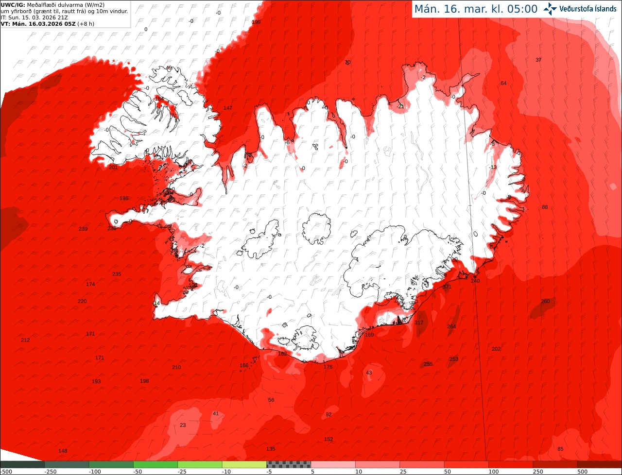Screen dimensions: 622x475
Task: Click the map value 169
Action: coord(369,335)
